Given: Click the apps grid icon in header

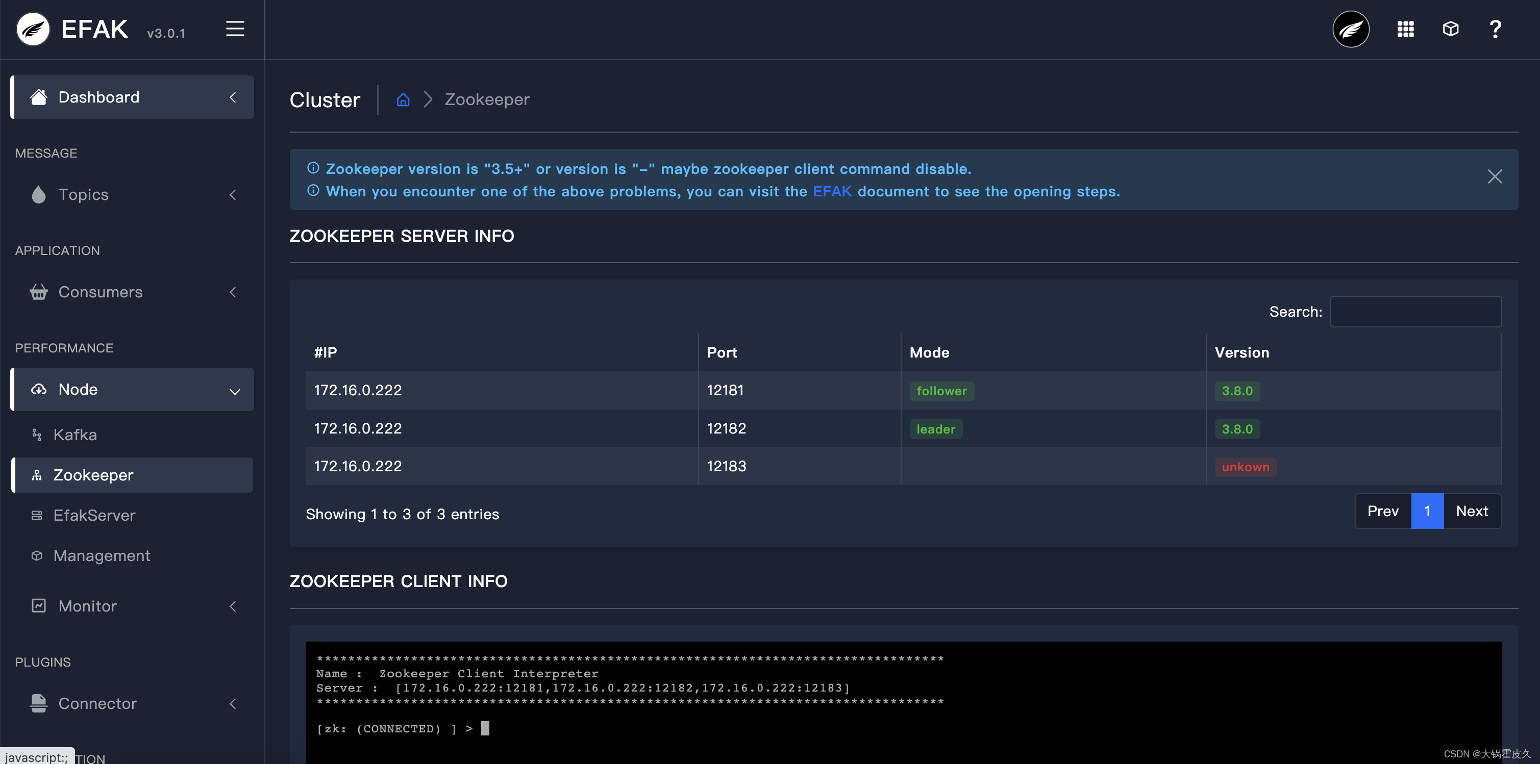Looking at the screenshot, I should [1405, 29].
